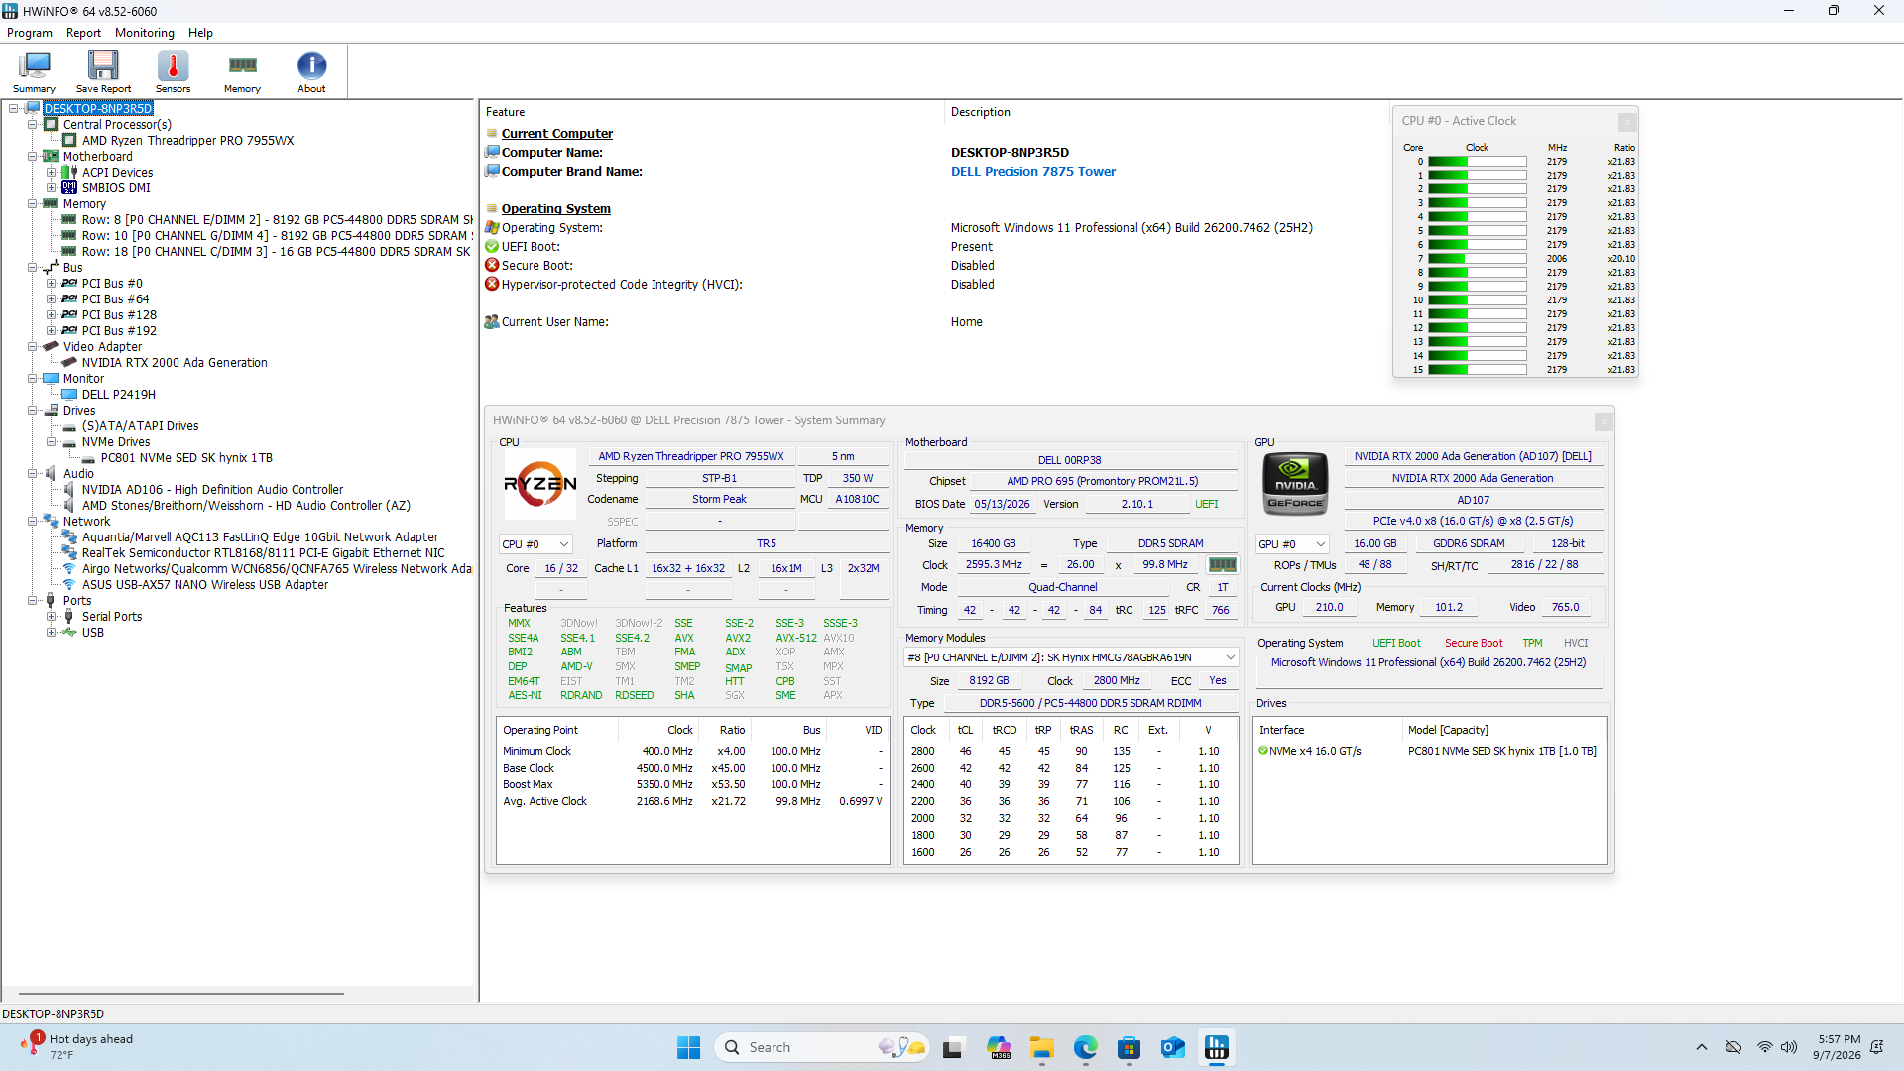
Task: Open File Explorer from taskbar
Action: [1041, 1048]
